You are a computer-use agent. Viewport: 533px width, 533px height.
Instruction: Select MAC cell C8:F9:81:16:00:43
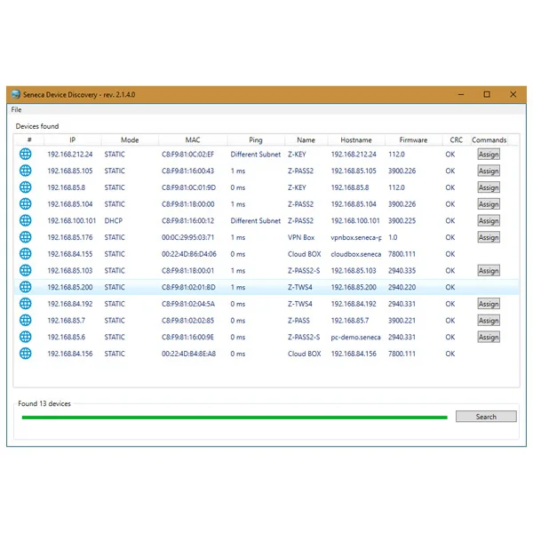point(187,171)
